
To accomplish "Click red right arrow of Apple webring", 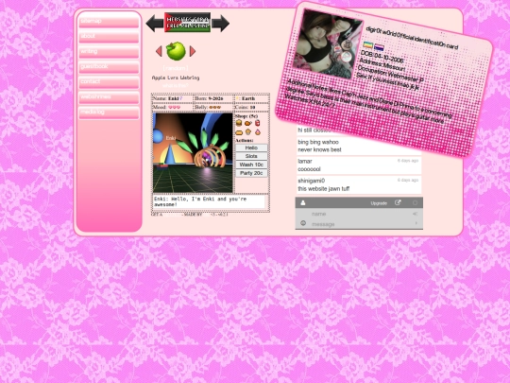I will tap(193, 51).
